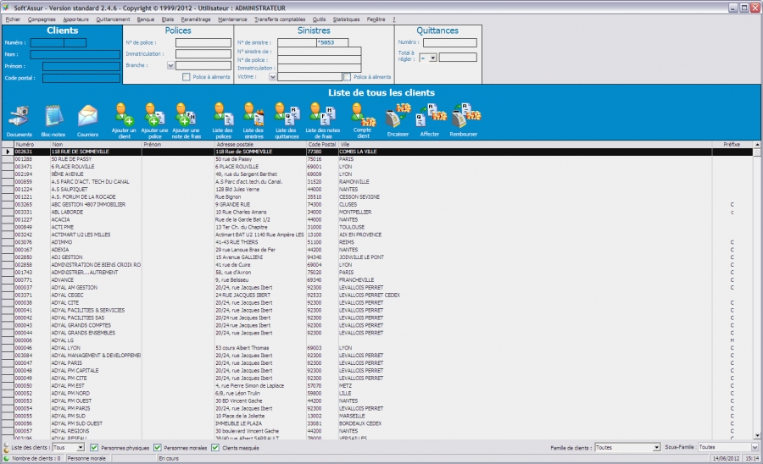Open the Documents tool

pos(19,117)
